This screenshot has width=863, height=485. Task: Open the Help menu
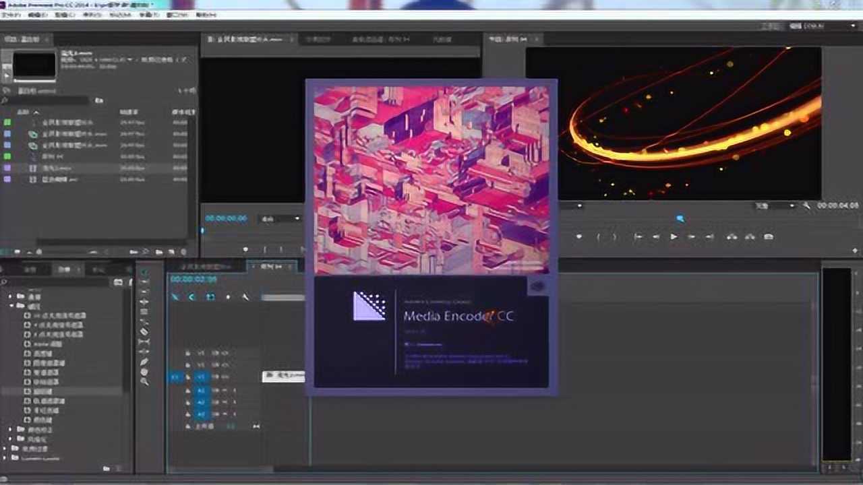206,14
